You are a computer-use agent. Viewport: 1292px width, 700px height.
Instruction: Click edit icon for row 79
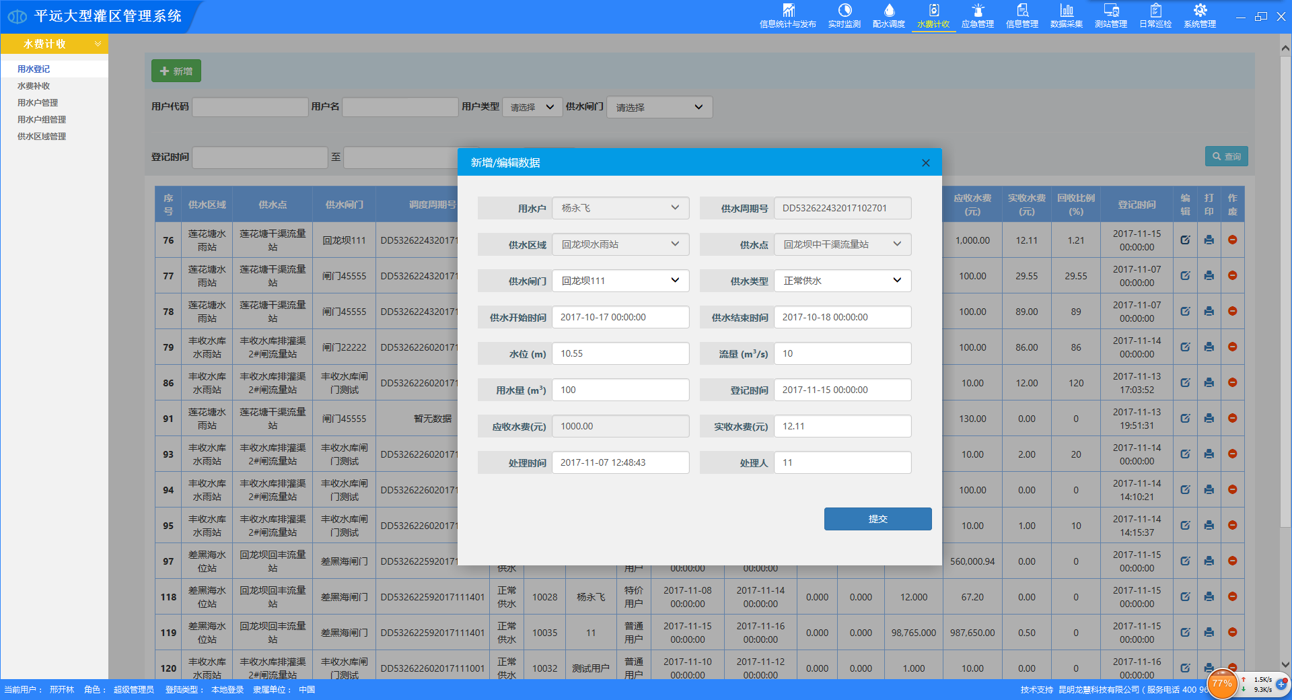pyautogui.click(x=1185, y=347)
